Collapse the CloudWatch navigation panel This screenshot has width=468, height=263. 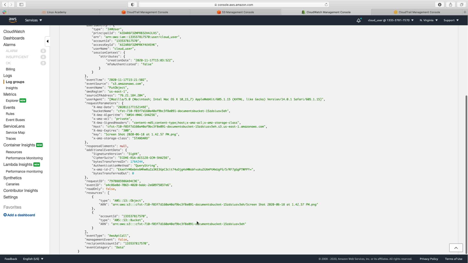(47, 41)
